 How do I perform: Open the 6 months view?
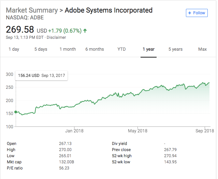point(95,49)
